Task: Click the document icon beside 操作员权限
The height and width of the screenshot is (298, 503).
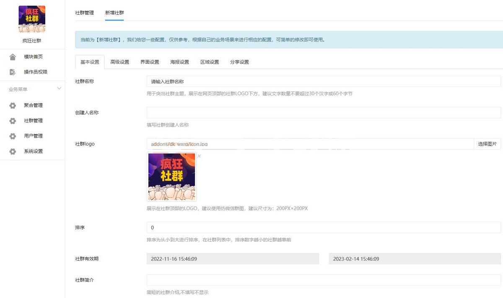Action: pos(13,72)
